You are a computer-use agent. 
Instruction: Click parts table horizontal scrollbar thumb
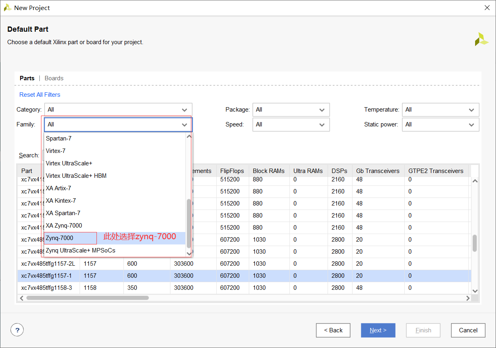87,298
